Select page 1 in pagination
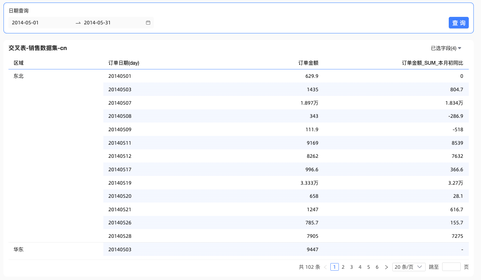 334,267
